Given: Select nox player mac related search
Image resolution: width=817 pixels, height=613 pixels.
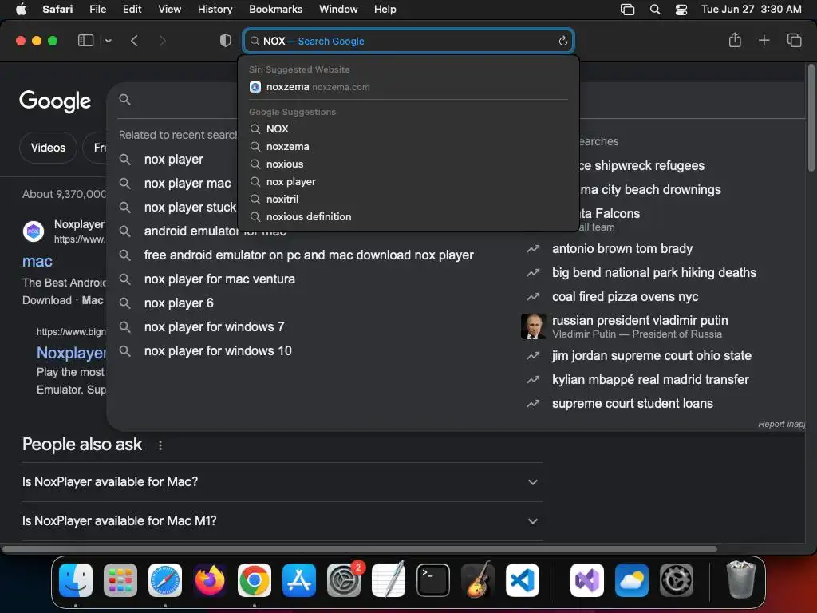Looking at the screenshot, I should tap(187, 184).
